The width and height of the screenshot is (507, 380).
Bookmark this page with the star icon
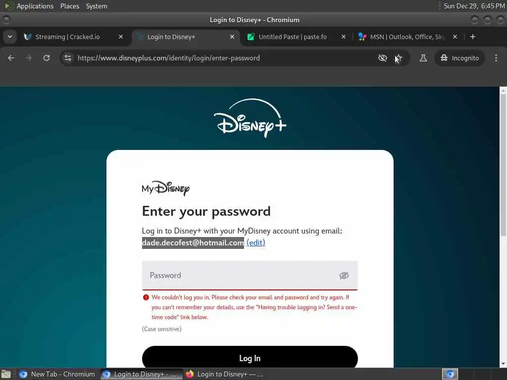[x=399, y=58]
